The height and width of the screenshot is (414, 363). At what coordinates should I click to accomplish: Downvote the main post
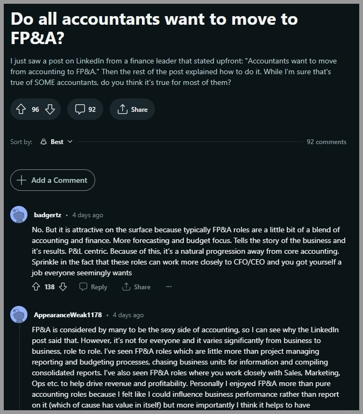point(50,109)
